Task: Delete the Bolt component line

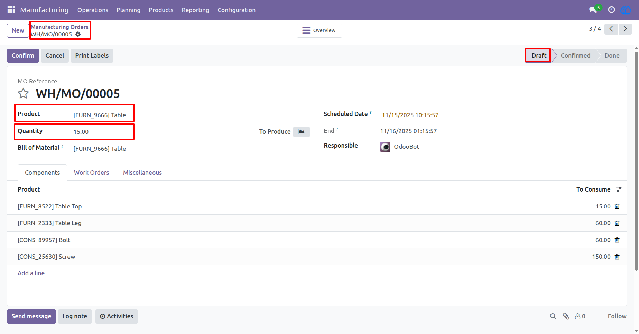Action: [x=617, y=240]
